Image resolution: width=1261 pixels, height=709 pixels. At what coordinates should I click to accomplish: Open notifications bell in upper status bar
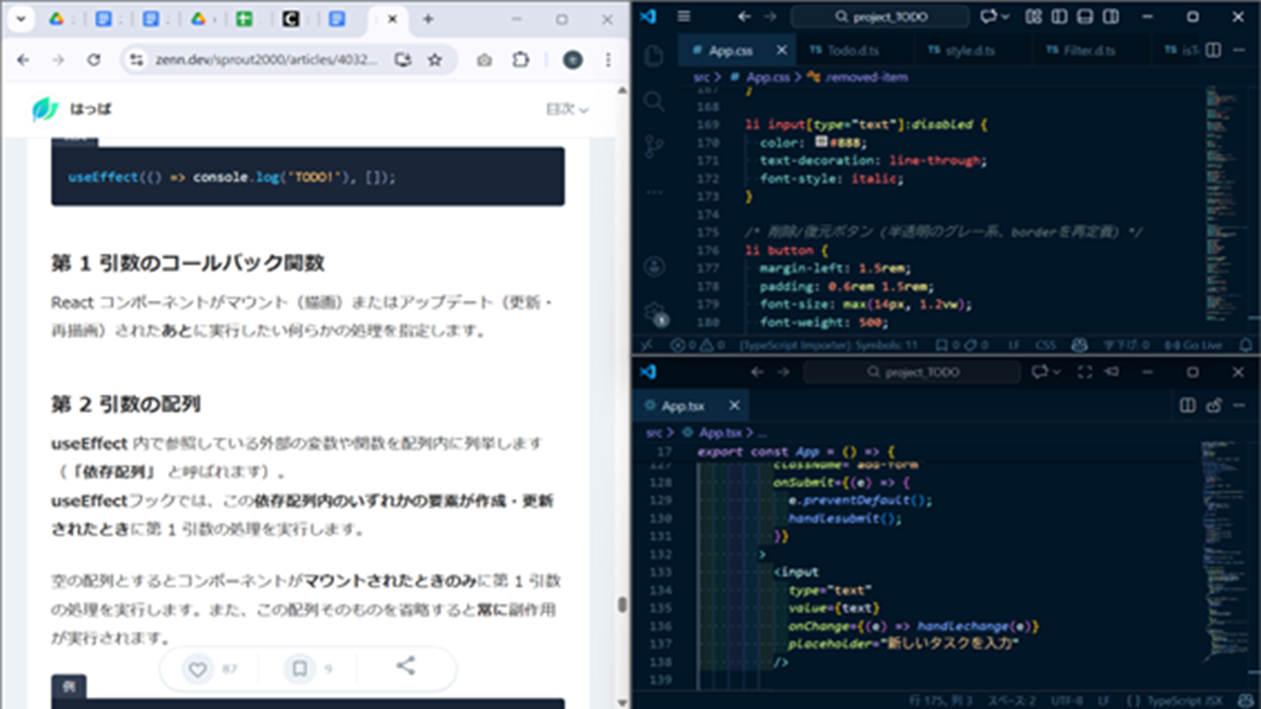1245,345
